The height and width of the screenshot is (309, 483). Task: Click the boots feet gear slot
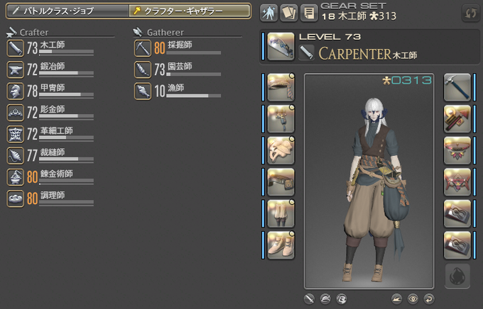pyautogui.click(x=281, y=245)
